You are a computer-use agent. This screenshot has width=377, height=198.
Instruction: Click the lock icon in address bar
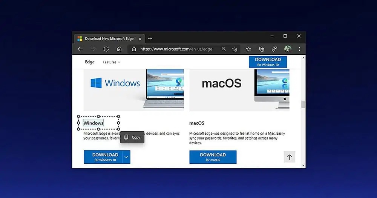(x=134, y=49)
